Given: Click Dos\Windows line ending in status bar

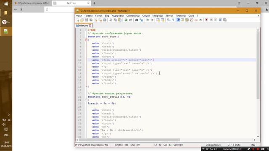Looking at the screenshot, I should click(x=213, y=145).
